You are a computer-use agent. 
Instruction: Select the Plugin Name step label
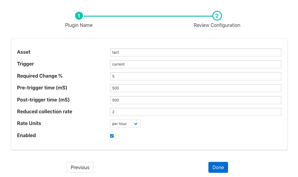79,25
